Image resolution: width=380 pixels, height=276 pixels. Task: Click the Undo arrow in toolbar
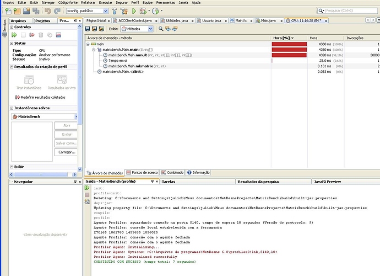[x=47, y=10]
